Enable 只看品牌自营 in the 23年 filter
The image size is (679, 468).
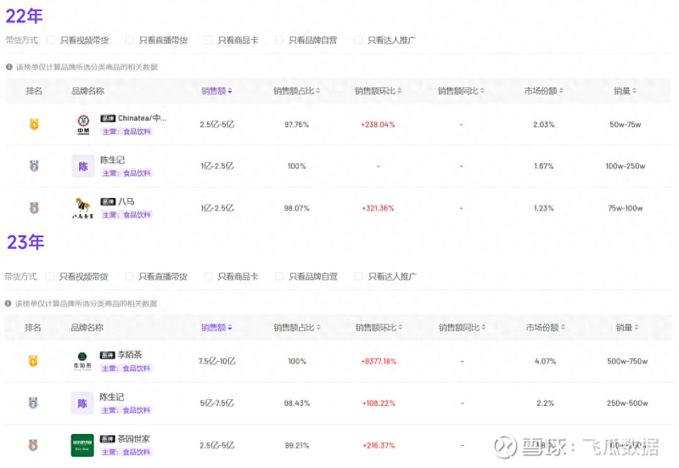pos(279,276)
